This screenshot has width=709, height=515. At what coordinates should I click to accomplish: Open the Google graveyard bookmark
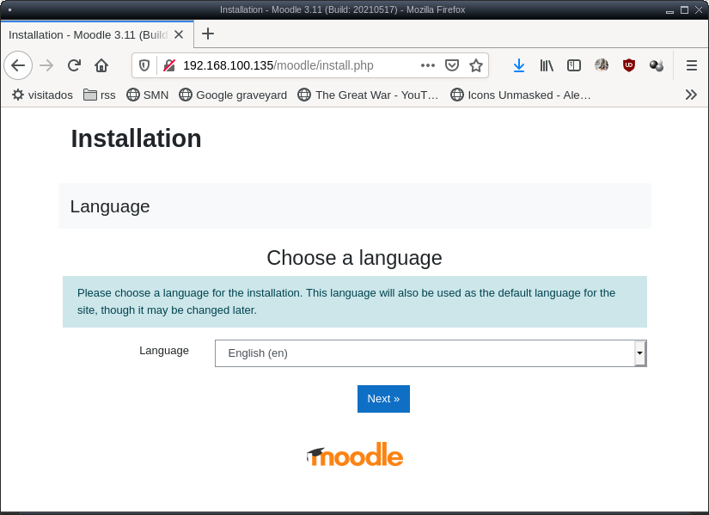pos(233,95)
